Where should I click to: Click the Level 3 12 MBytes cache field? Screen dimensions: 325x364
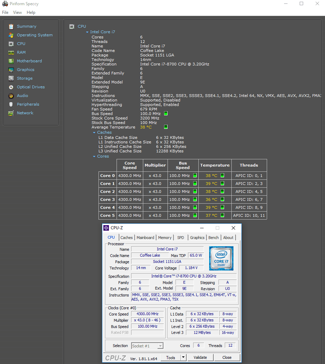(202, 333)
